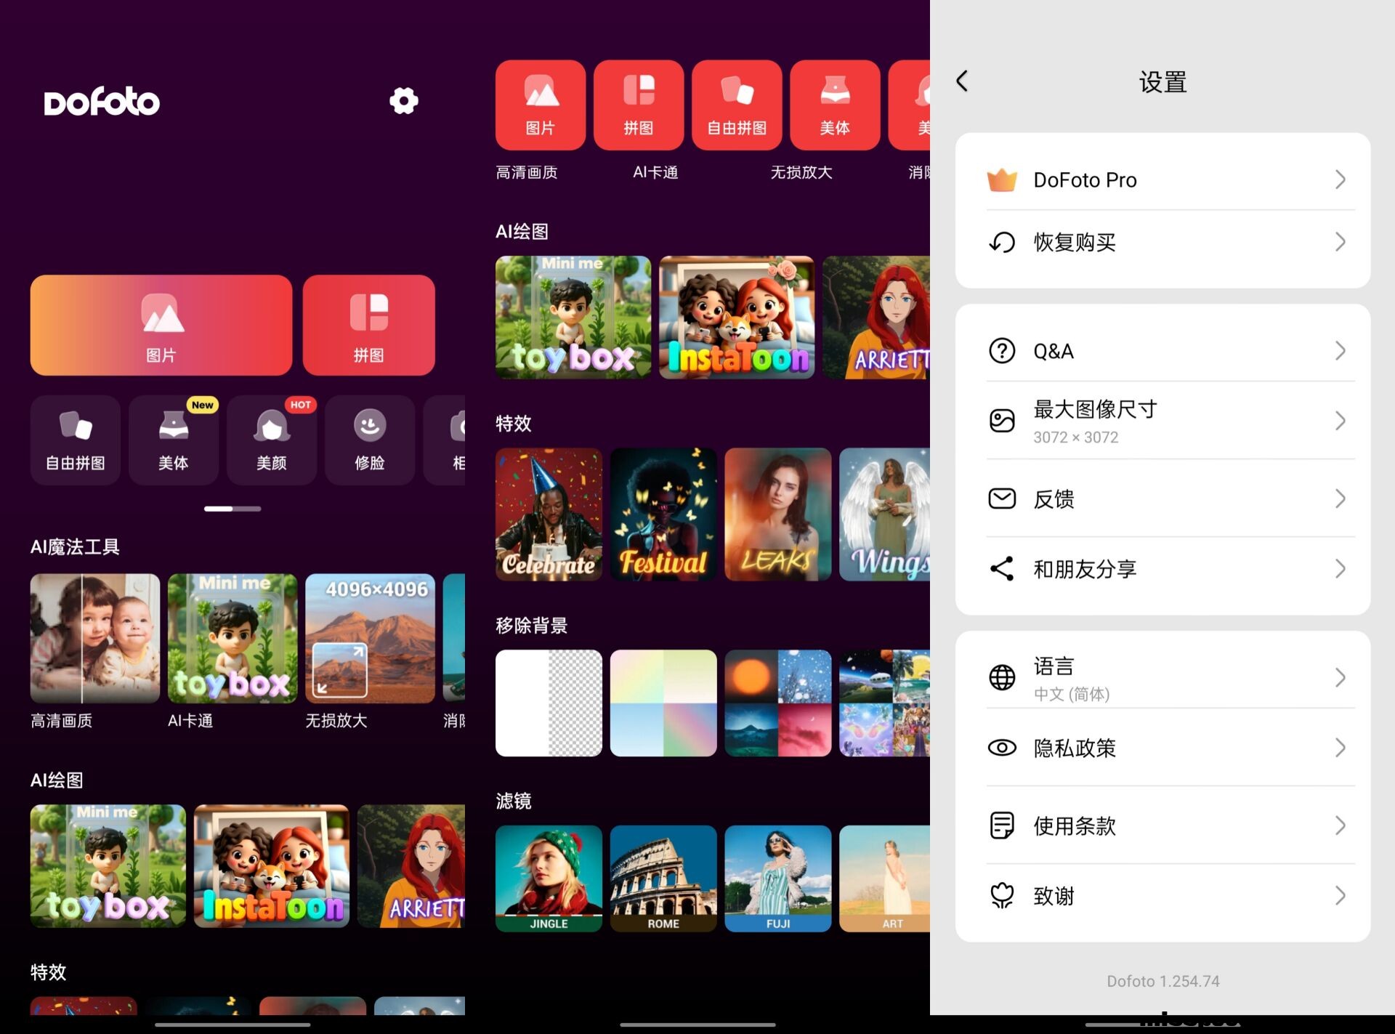
Task: Go back from the 设置 screen
Action: (962, 81)
